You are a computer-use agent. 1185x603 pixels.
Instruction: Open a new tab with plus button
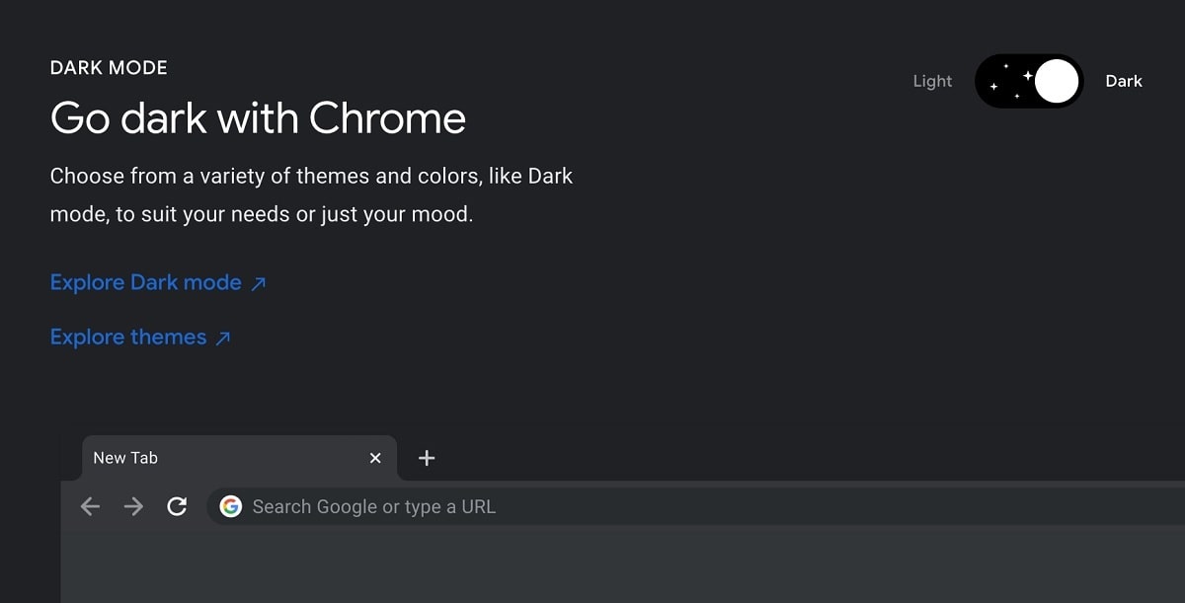pyautogui.click(x=427, y=458)
